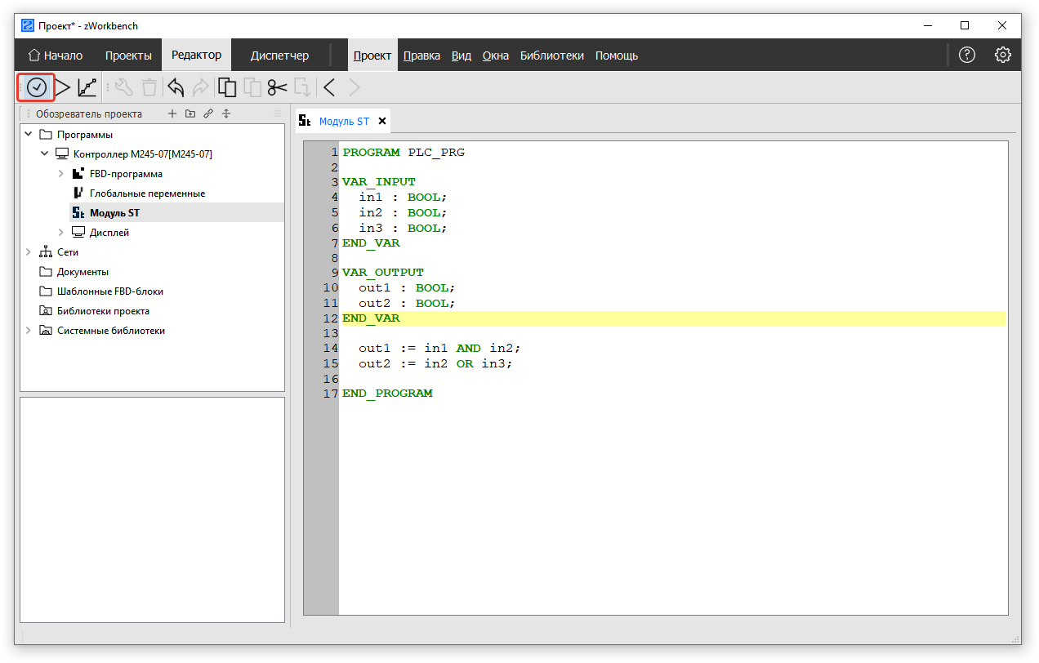Click the add folder icon in explorer header
The image size is (1039, 663).
pos(190,113)
